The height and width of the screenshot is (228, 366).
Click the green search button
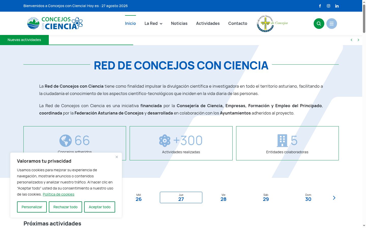pos(319,24)
